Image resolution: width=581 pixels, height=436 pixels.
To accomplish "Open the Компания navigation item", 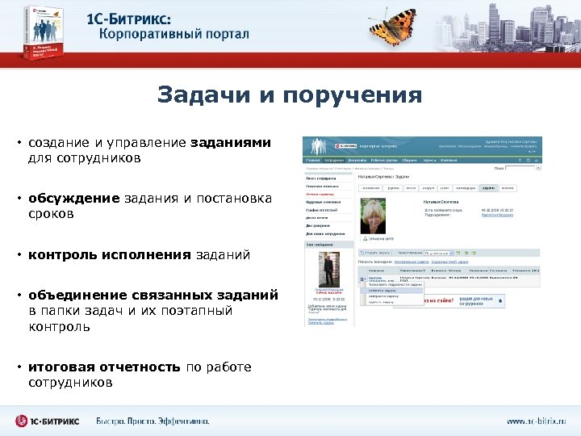I will (449, 160).
